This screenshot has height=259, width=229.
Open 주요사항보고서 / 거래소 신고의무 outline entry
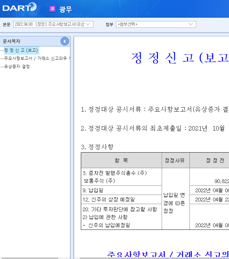click(x=37, y=58)
